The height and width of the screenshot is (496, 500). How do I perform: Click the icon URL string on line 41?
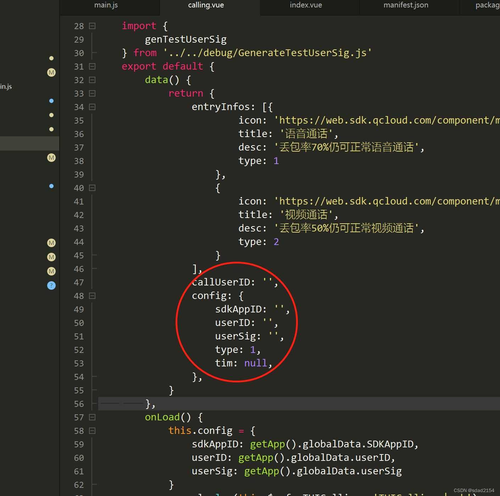pos(387,201)
